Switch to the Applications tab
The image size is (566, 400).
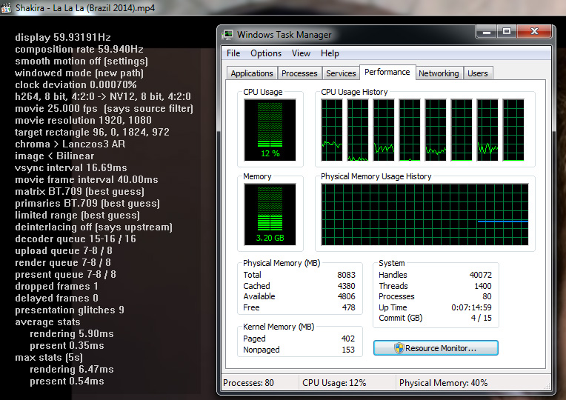coord(252,73)
